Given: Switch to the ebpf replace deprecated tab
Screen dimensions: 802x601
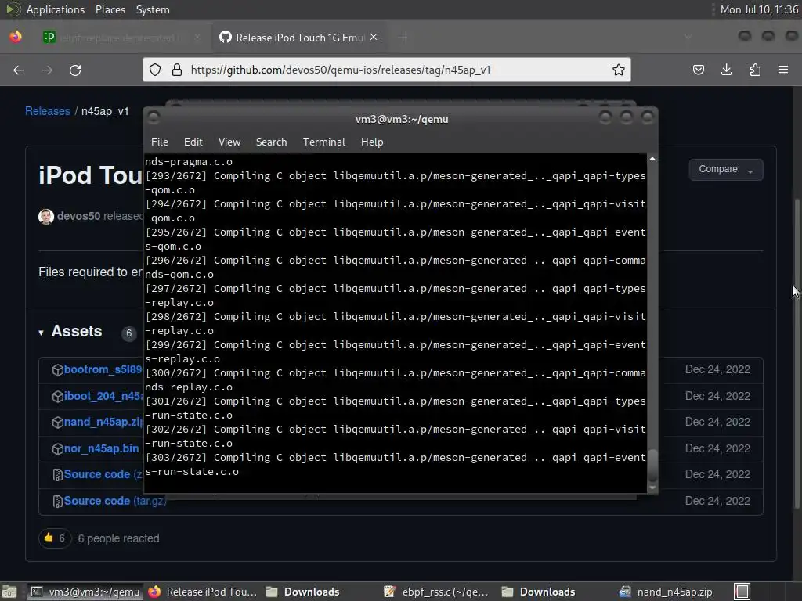Looking at the screenshot, I should (x=121, y=38).
